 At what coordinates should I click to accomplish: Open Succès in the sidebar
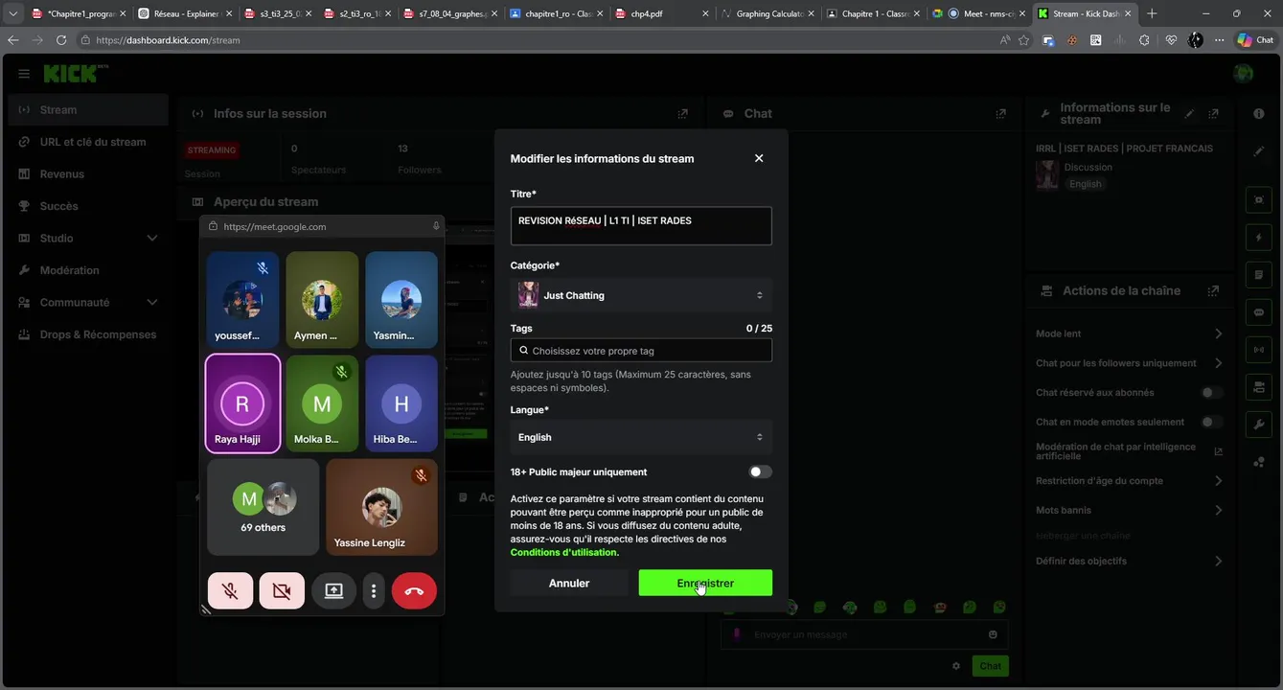[x=88, y=206]
